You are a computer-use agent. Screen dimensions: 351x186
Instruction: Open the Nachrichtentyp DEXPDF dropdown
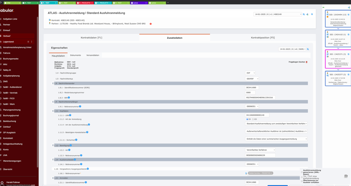[x=252, y=79]
